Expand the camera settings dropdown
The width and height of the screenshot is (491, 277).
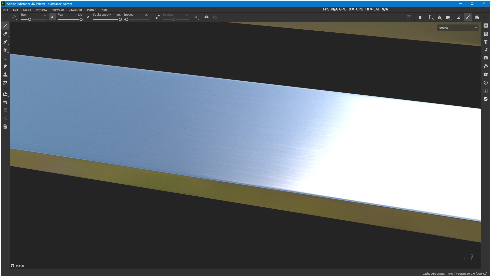click(x=450, y=19)
